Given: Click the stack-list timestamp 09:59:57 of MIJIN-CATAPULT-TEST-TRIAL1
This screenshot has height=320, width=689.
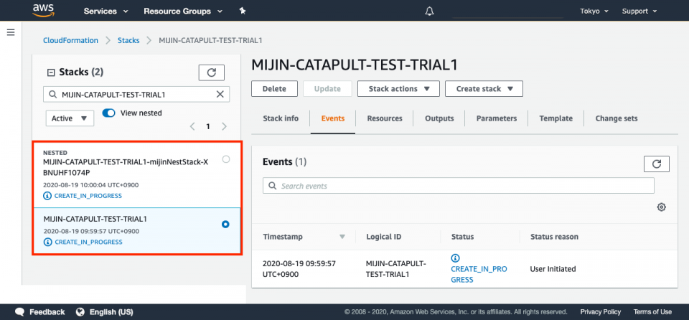Looking at the screenshot, I should [x=91, y=231].
